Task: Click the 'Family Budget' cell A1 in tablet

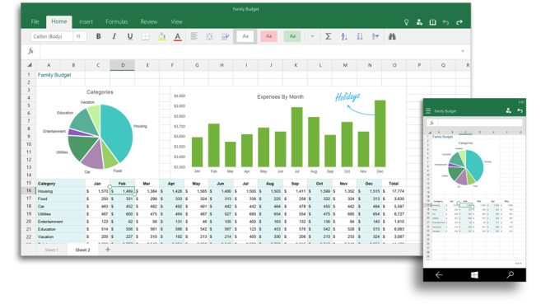Action: tap(54, 74)
